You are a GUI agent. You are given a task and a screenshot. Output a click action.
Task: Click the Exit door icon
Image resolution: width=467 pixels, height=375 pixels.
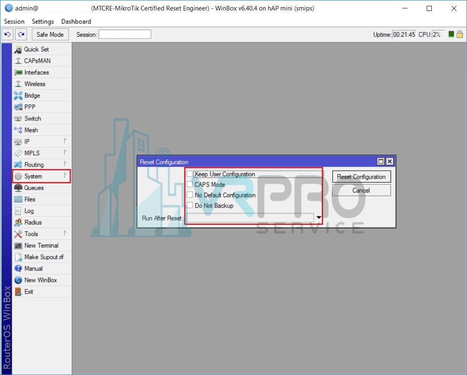click(18, 292)
